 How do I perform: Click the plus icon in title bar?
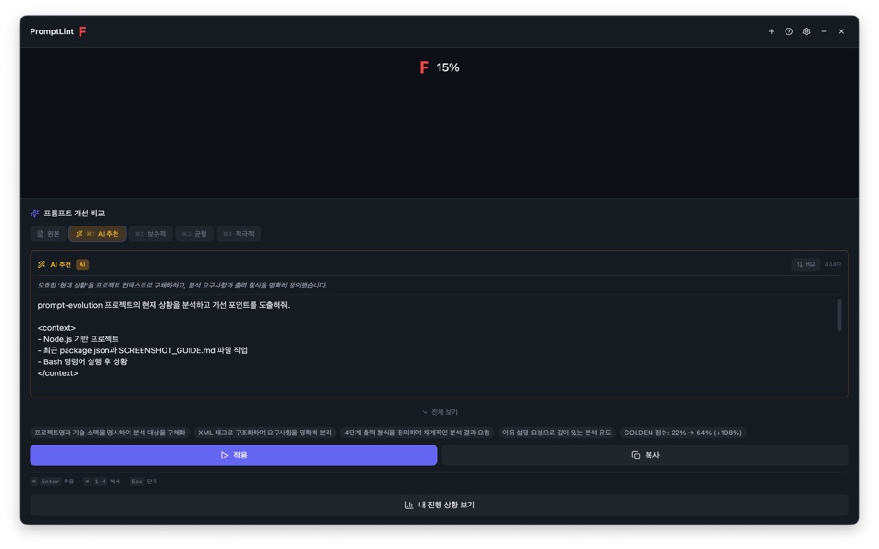(x=771, y=32)
